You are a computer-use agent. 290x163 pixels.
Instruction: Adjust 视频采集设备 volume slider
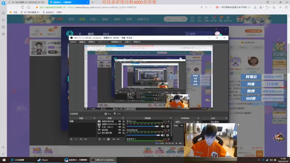(x=143, y=135)
